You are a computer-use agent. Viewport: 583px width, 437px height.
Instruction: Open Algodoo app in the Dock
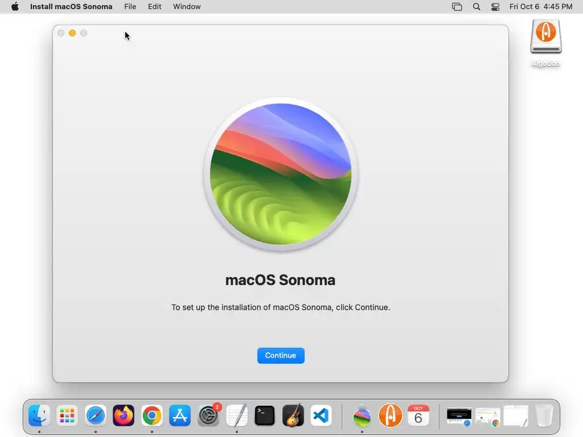(390, 415)
